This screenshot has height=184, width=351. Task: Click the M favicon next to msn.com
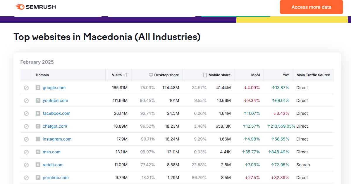(38, 152)
